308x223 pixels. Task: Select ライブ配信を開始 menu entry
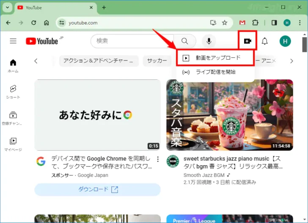coord(215,72)
